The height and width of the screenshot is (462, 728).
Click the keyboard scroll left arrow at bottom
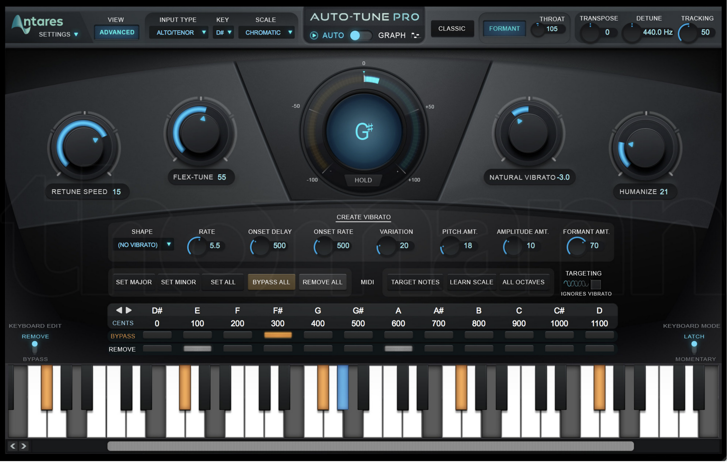point(12,446)
